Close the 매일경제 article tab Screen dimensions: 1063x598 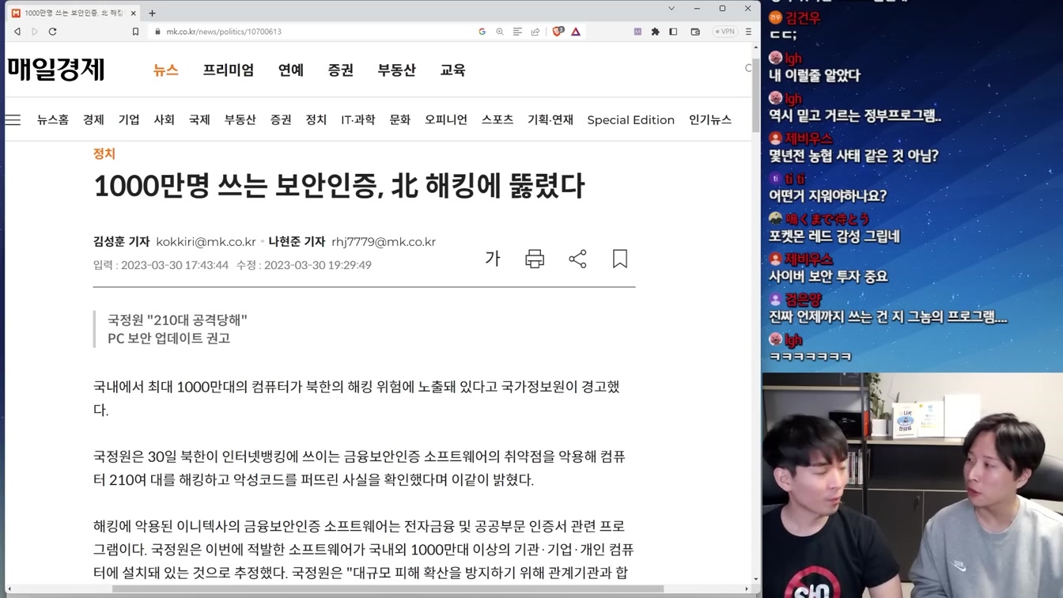point(134,13)
